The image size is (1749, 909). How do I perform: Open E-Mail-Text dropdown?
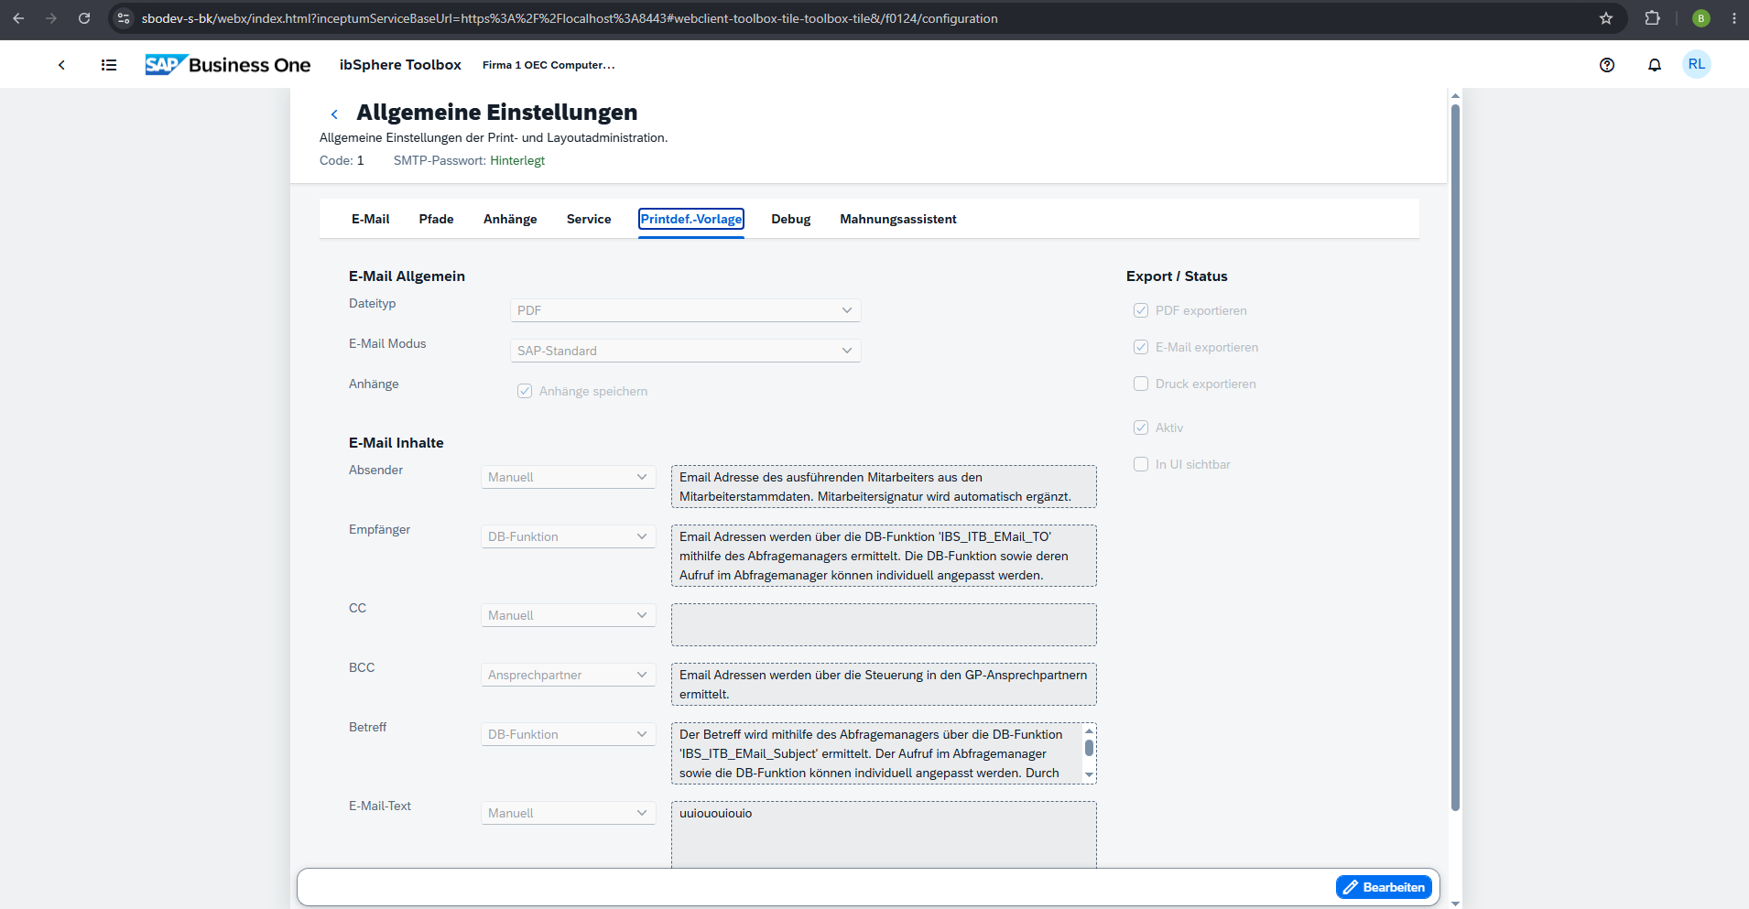569,813
